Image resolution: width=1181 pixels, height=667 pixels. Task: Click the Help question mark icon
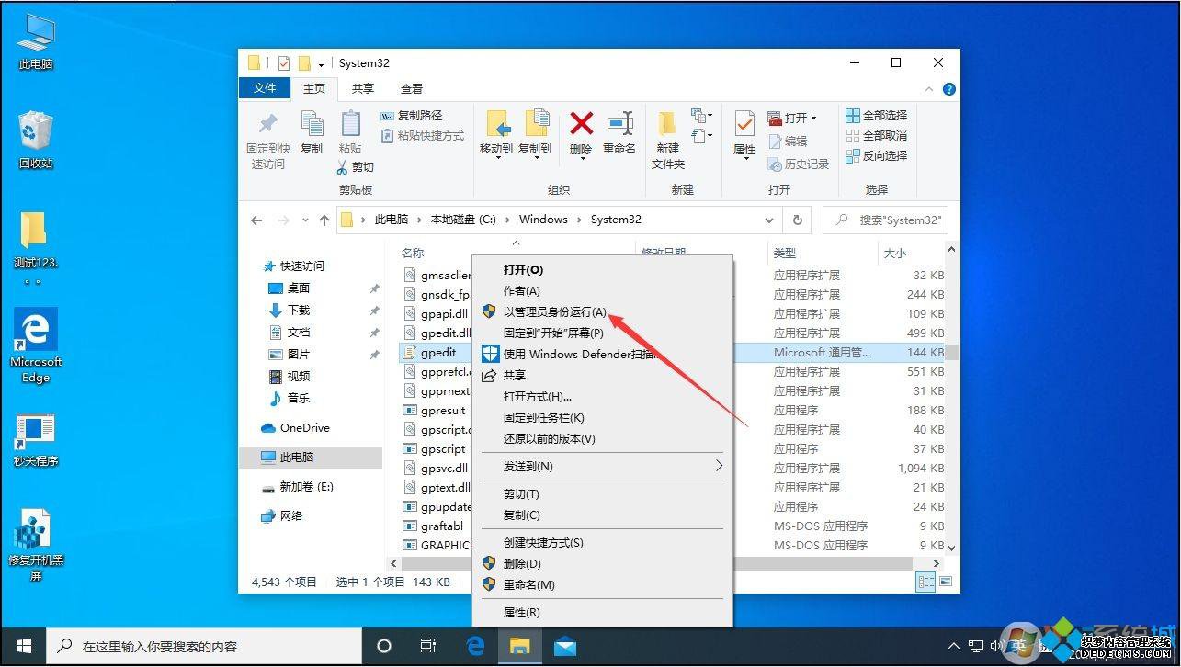(949, 89)
